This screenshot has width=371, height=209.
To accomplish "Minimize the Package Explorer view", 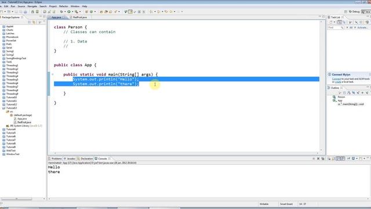I will pos(40,17).
